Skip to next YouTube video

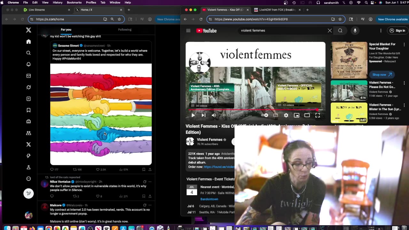coord(204,115)
